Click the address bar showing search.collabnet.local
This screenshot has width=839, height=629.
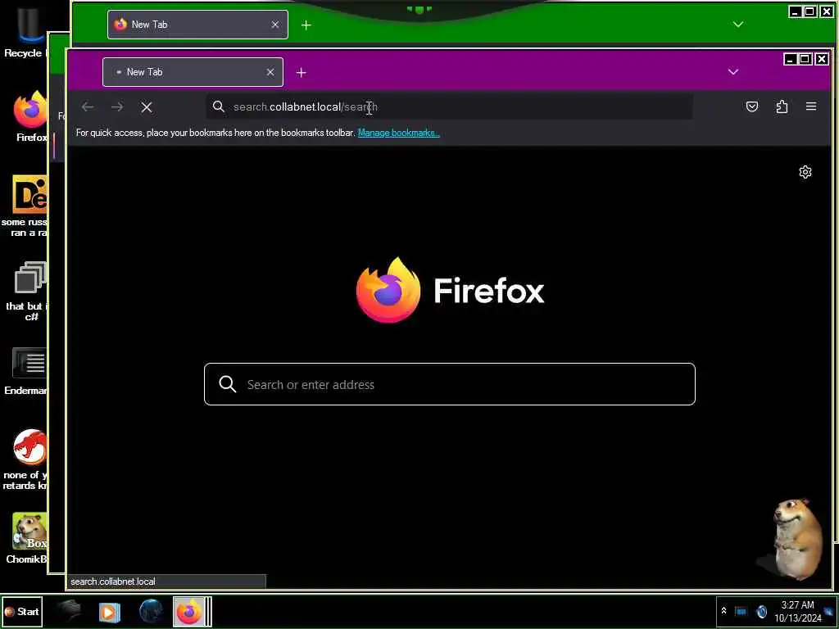[450, 106]
